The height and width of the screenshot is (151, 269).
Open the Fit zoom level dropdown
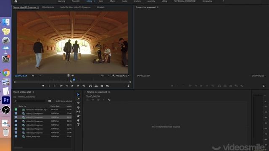pos(37,75)
